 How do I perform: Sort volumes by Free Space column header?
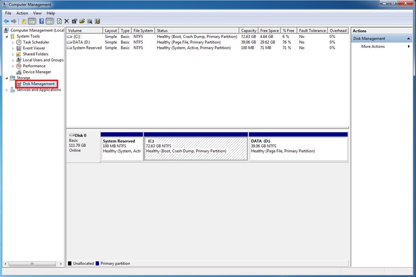(x=269, y=31)
